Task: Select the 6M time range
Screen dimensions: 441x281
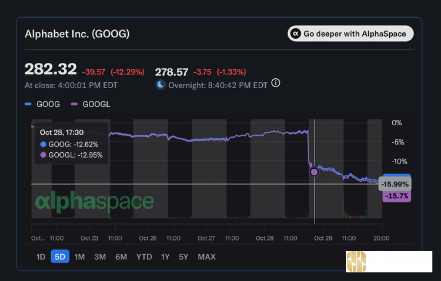Action: click(121, 257)
